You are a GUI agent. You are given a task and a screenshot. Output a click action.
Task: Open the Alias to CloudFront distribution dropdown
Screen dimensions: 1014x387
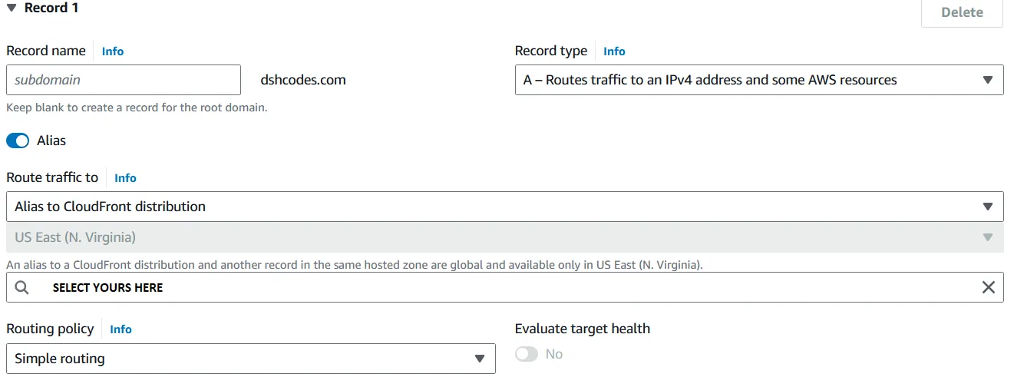[x=504, y=207]
